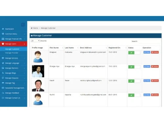The height and width of the screenshot is (123, 164).
Task: Click the Manage Financial Info card icon
Action: [x=3, y=39]
